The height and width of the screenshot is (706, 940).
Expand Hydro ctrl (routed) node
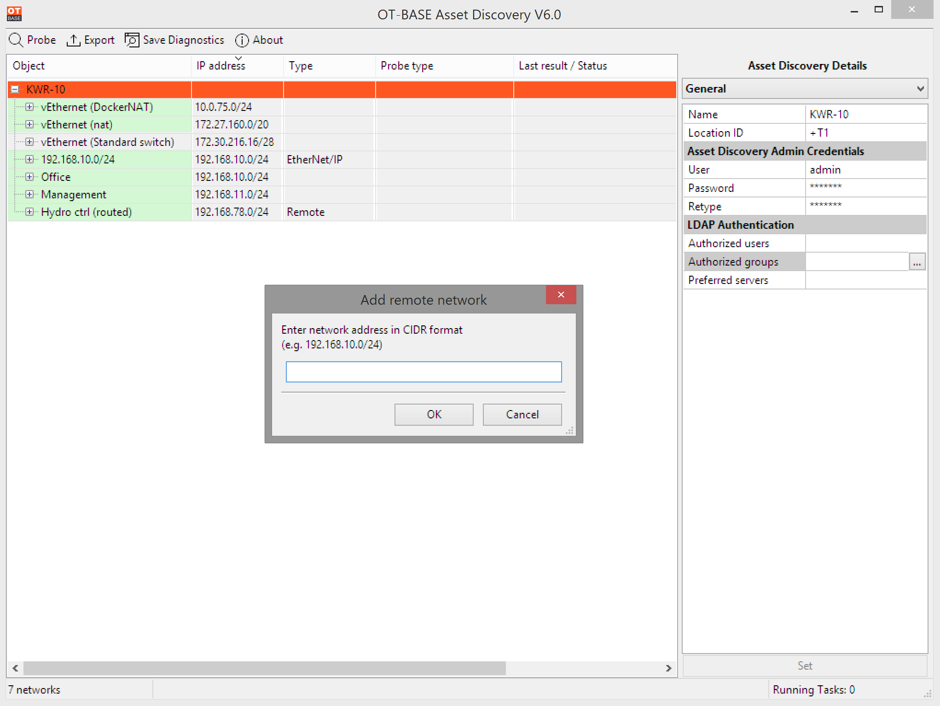click(29, 212)
